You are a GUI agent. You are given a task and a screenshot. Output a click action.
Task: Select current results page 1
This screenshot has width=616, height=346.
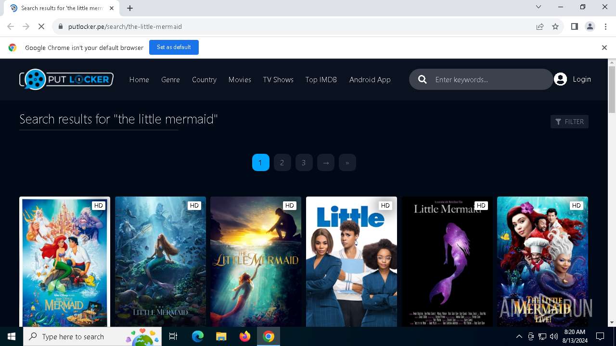tap(260, 162)
